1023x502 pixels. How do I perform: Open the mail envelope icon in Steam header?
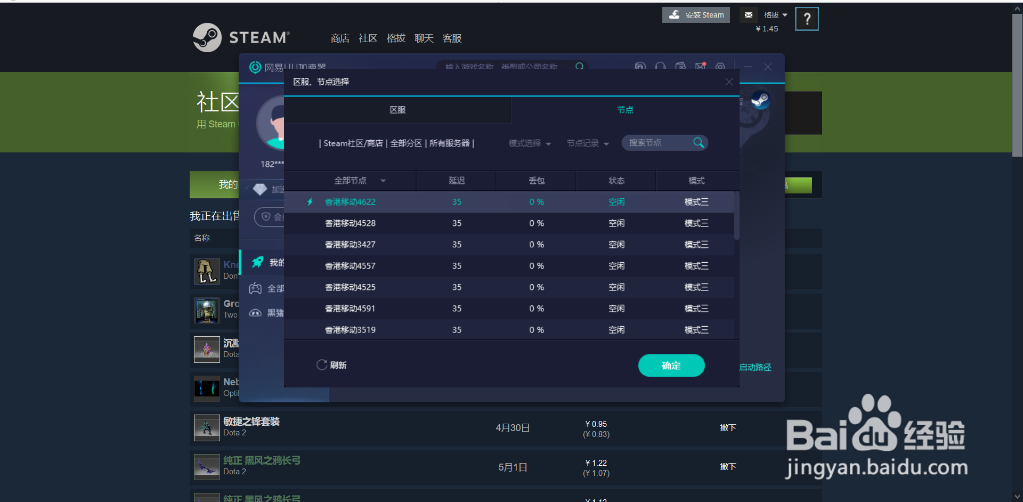click(749, 15)
